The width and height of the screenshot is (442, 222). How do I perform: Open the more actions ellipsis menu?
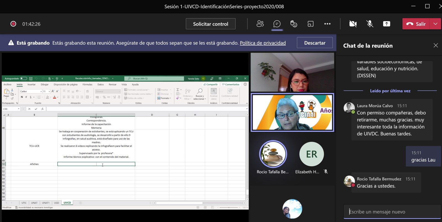pos(327,24)
